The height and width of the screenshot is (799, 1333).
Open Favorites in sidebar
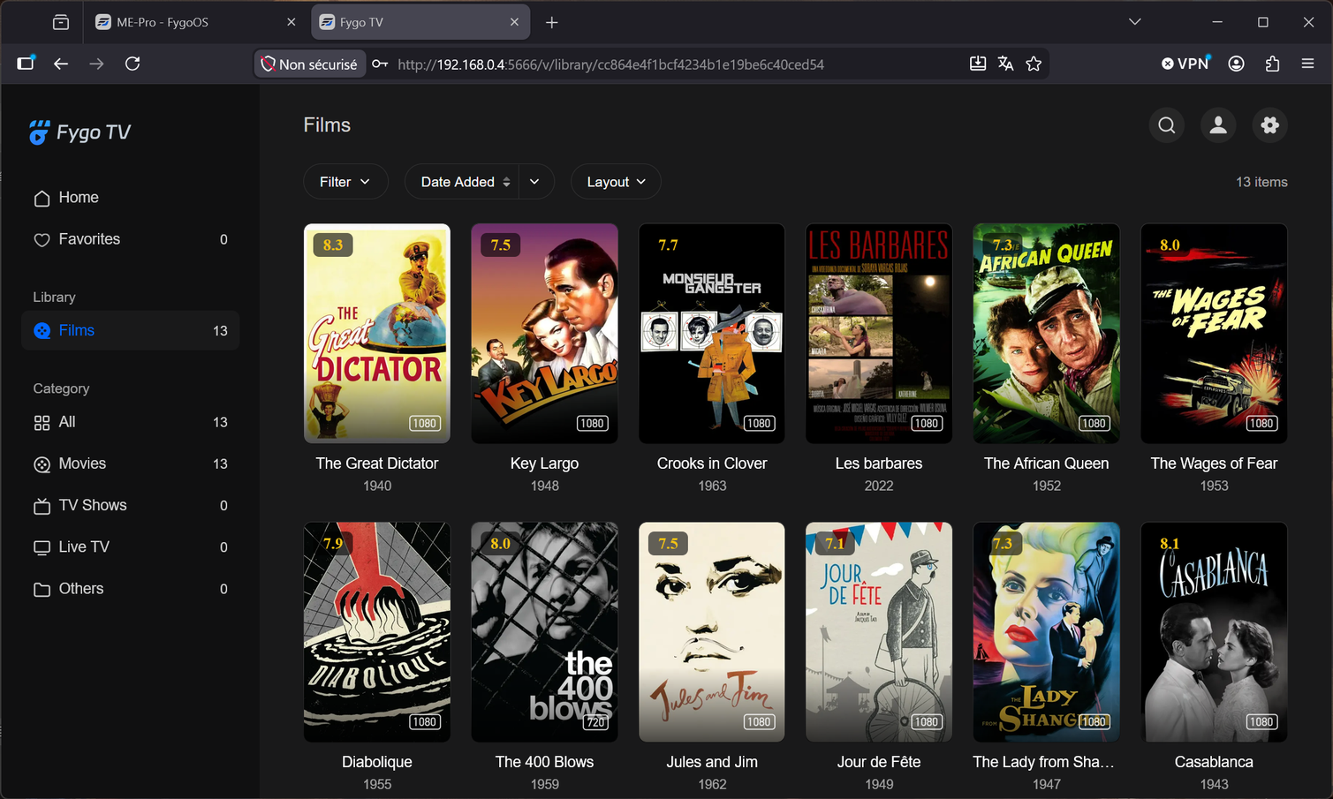[131, 239]
